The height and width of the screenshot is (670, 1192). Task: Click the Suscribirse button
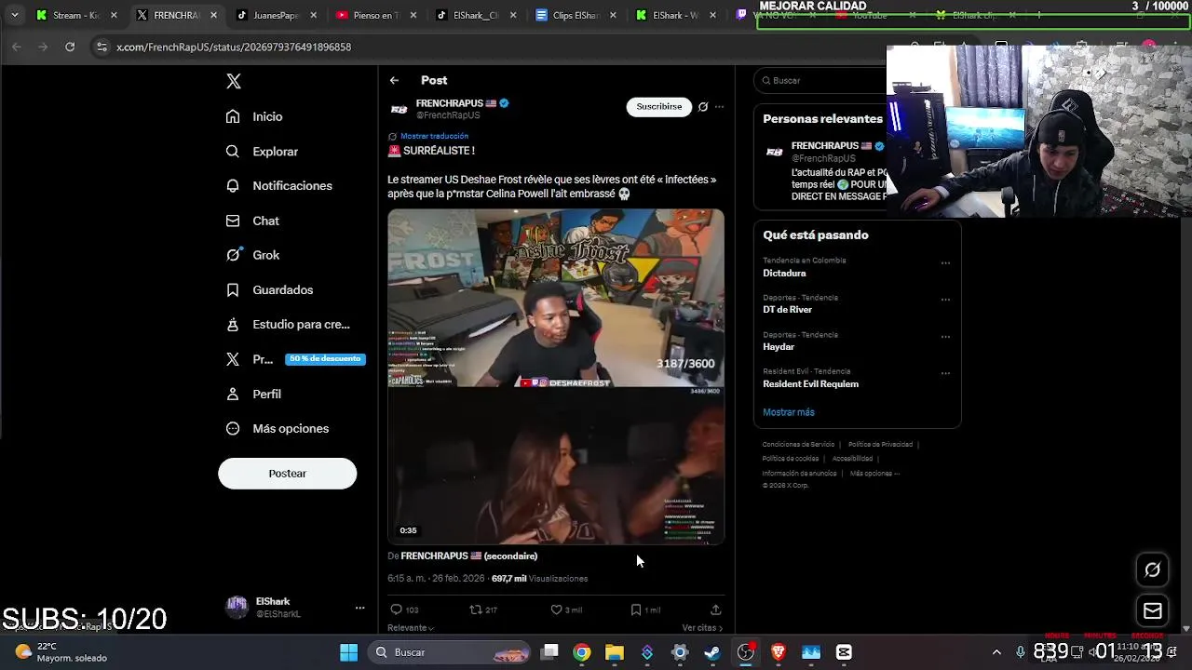click(658, 107)
